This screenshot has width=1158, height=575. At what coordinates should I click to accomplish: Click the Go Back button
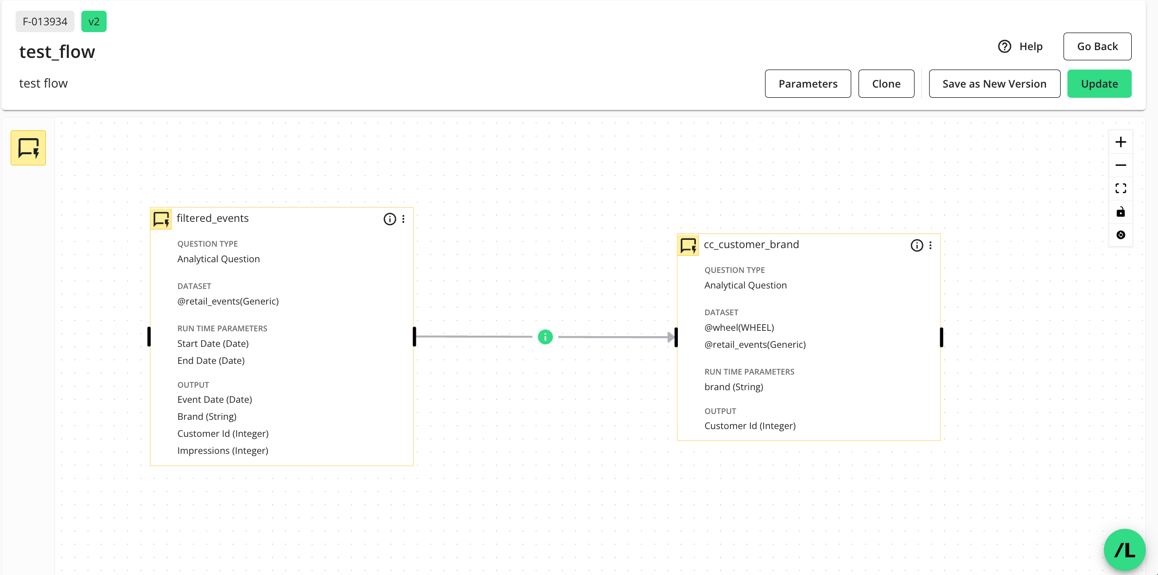(1097, 46)
